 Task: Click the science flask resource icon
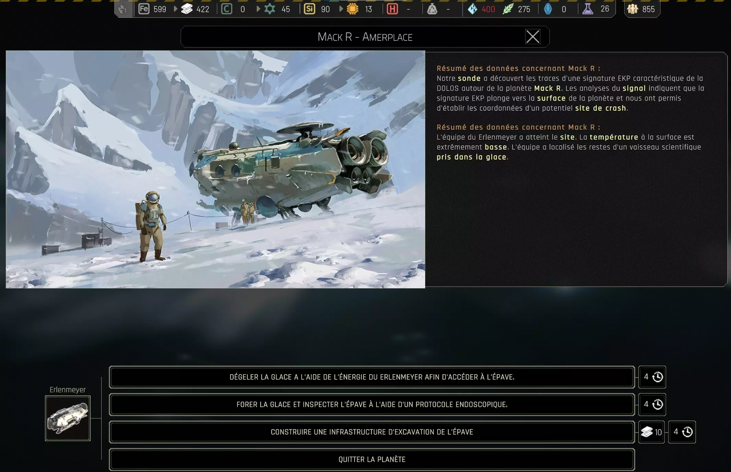point(588,9)
